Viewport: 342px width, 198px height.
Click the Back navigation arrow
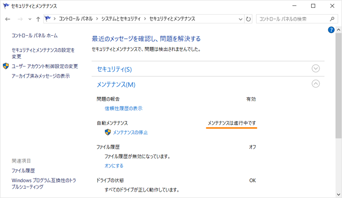point(8,19)
